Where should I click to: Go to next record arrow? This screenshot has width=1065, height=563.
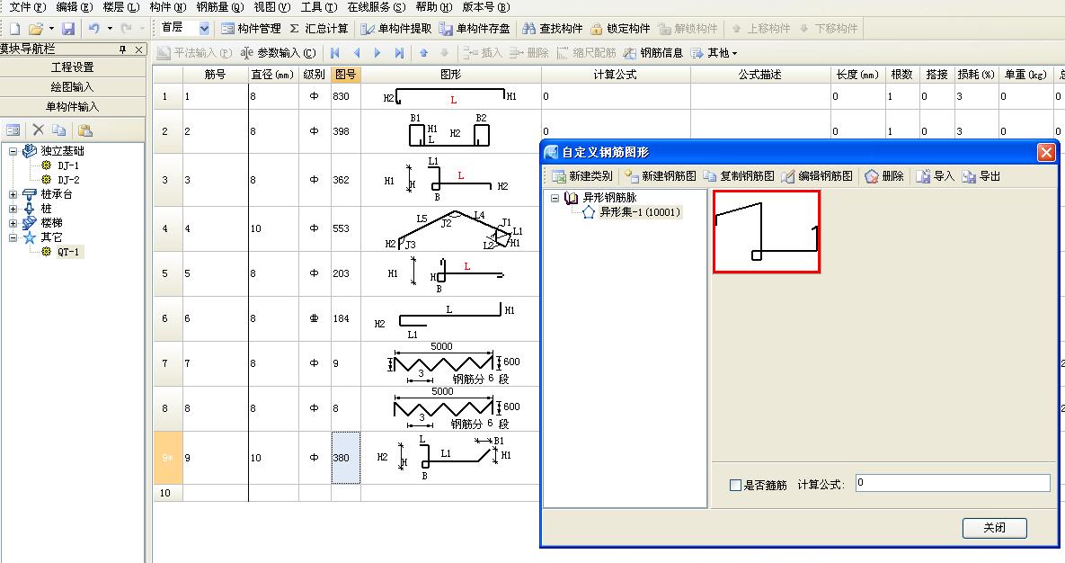[x=377, y=52]
